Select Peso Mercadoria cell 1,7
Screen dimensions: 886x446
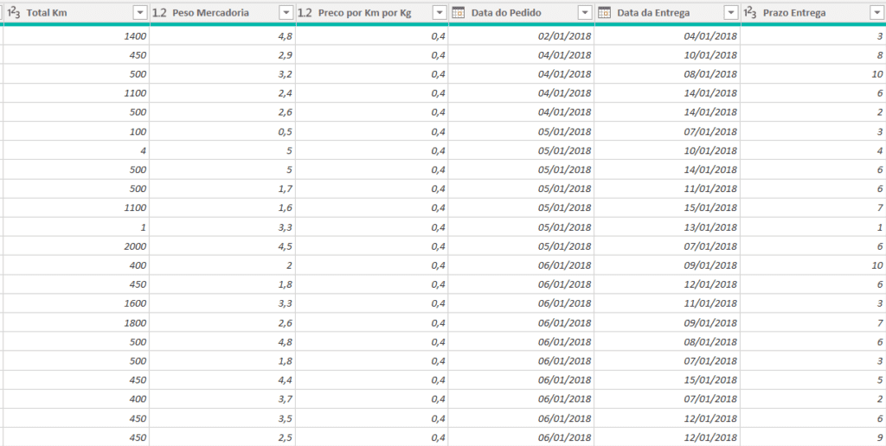(x=222, y=188)
